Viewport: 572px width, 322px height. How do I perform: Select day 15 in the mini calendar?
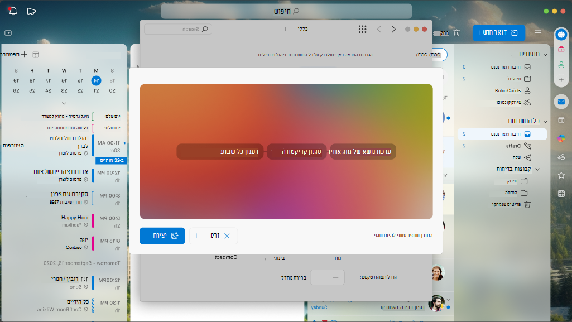80,80
